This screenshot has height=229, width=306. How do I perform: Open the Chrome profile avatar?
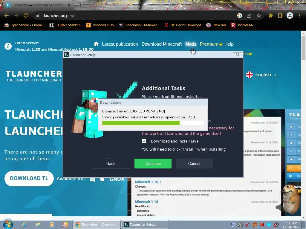point(290,16)
